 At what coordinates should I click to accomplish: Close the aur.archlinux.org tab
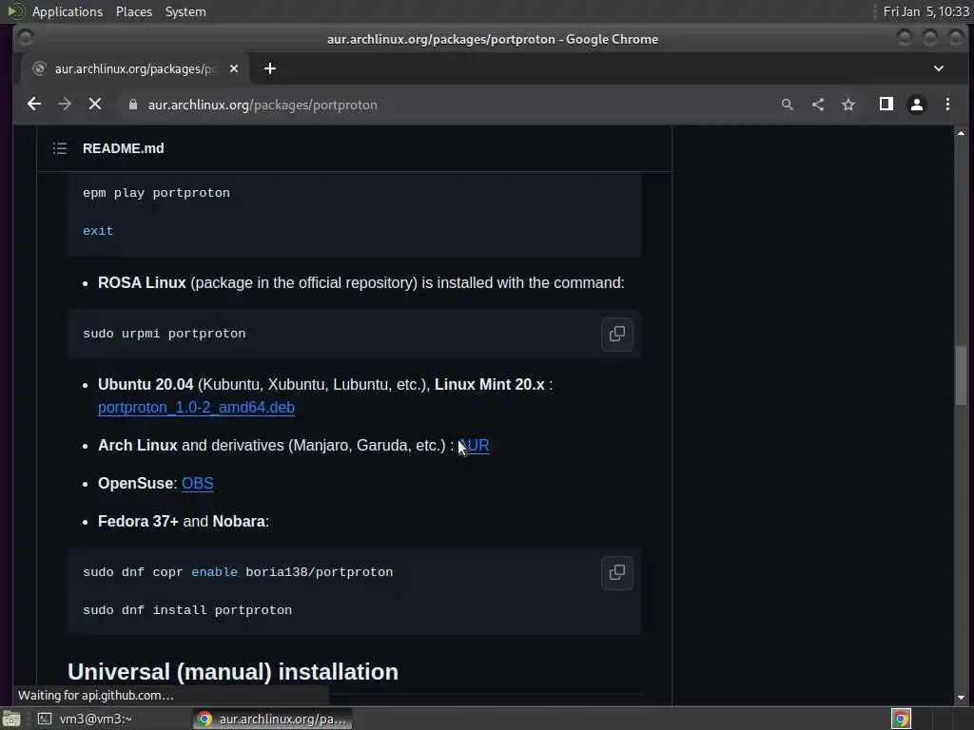(234, 68)
